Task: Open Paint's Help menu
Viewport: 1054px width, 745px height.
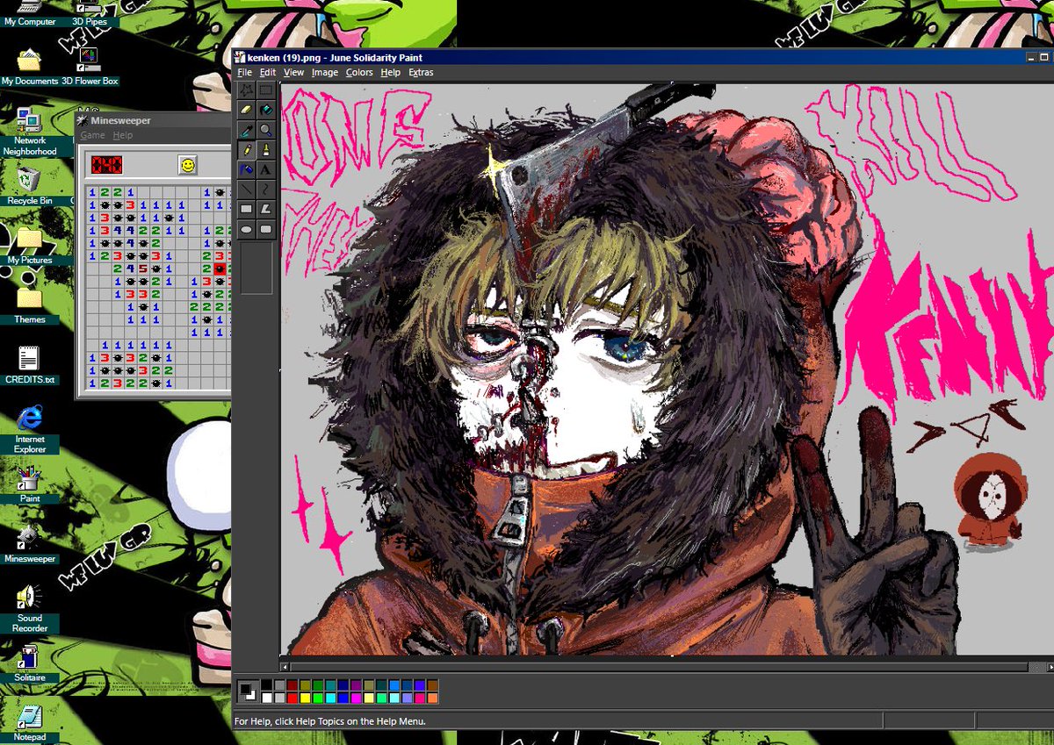Action: coord(390,72)
